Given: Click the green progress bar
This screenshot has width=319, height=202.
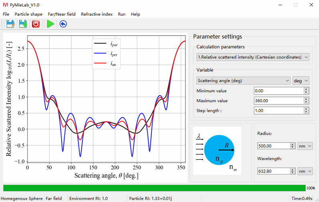Looking at the screenshot, I should click(x=154, y=188).
